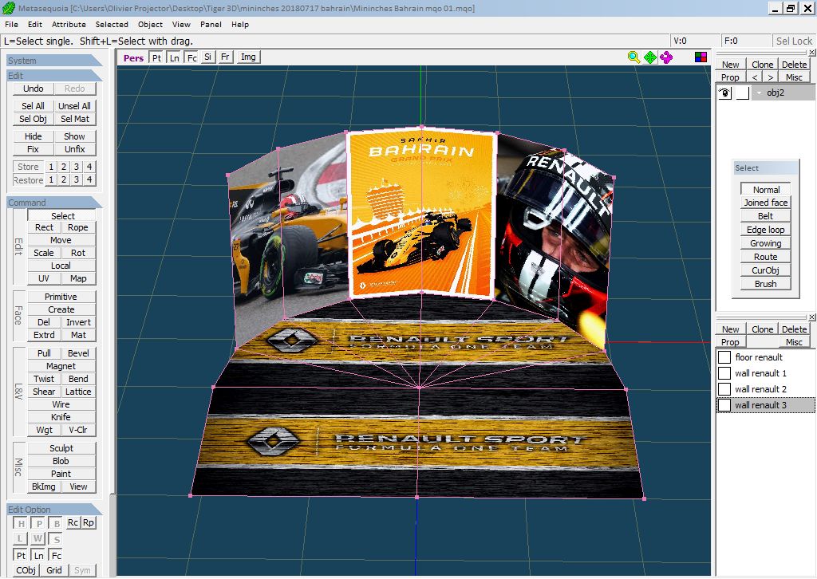
Task: Open the Panel menu
Action: click(211, 25)
